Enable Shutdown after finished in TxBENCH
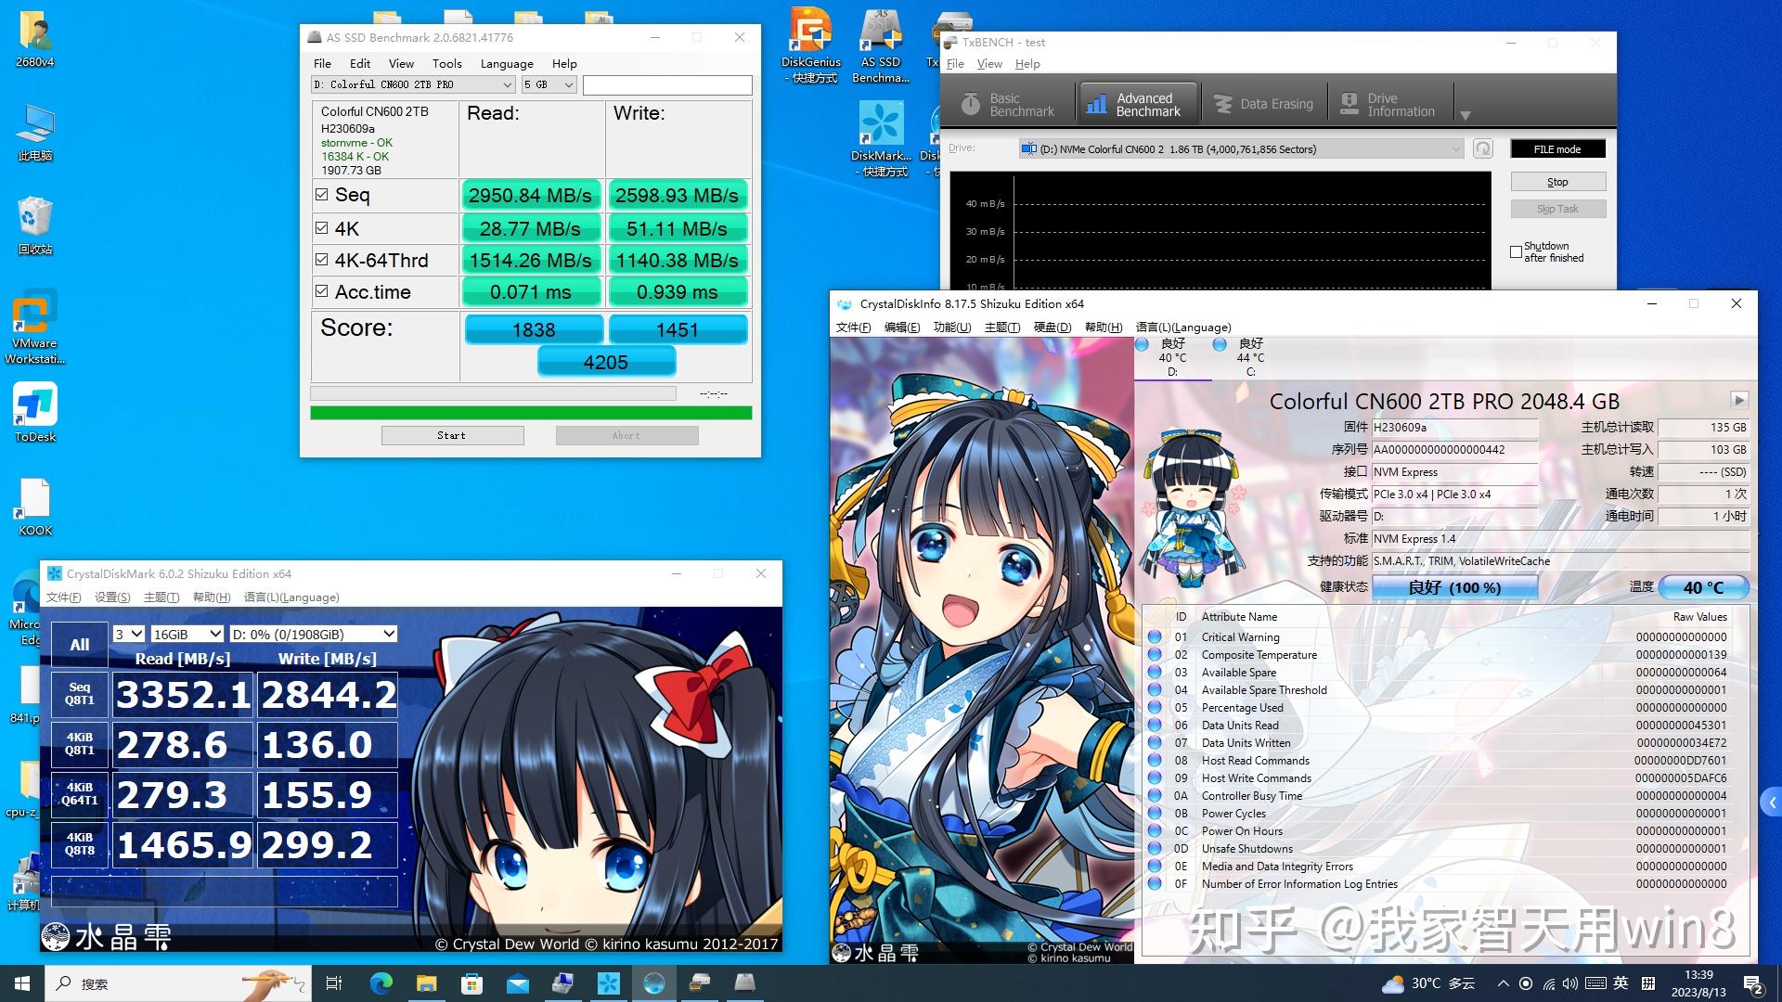The height and width of the screenshot is (1002, 1782). (1517, 251)
